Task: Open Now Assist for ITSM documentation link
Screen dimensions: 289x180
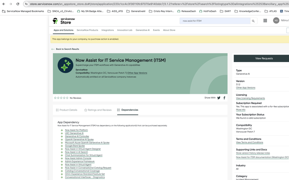Action: (262, 157)
